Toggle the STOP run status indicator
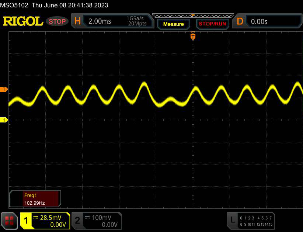Viewport: 303px width, 232px height. coord(57,21)
